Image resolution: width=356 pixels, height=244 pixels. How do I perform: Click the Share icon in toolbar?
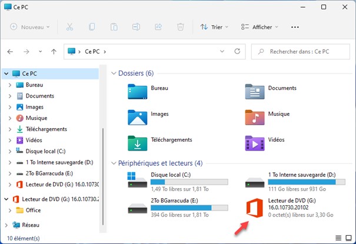click(158, 27)
